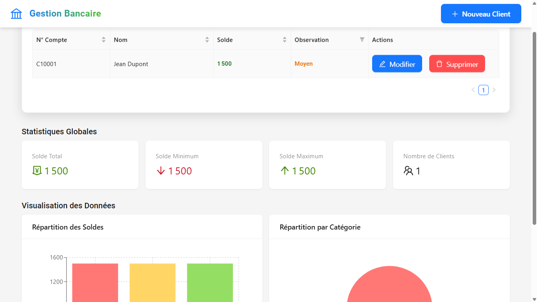Go to next page with right chevron
Viewport: 537px width, 302px height.
point(494,90)
